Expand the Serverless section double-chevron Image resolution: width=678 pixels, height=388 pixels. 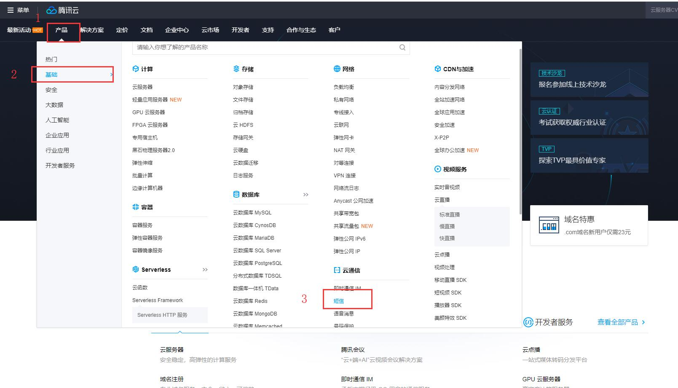point(205,270)
